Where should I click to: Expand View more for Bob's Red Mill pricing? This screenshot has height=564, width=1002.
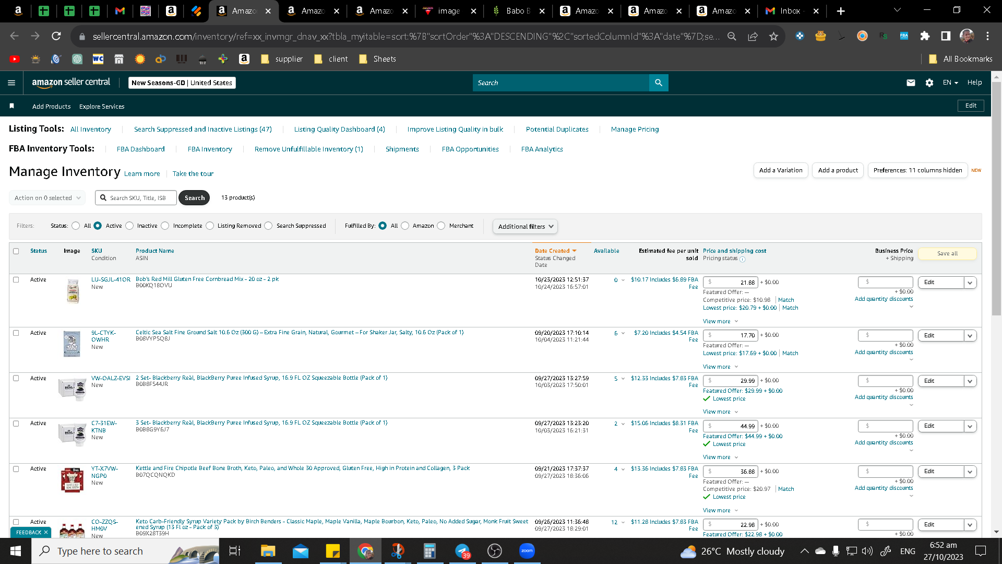pyautogui.click(x=720, y=322)
